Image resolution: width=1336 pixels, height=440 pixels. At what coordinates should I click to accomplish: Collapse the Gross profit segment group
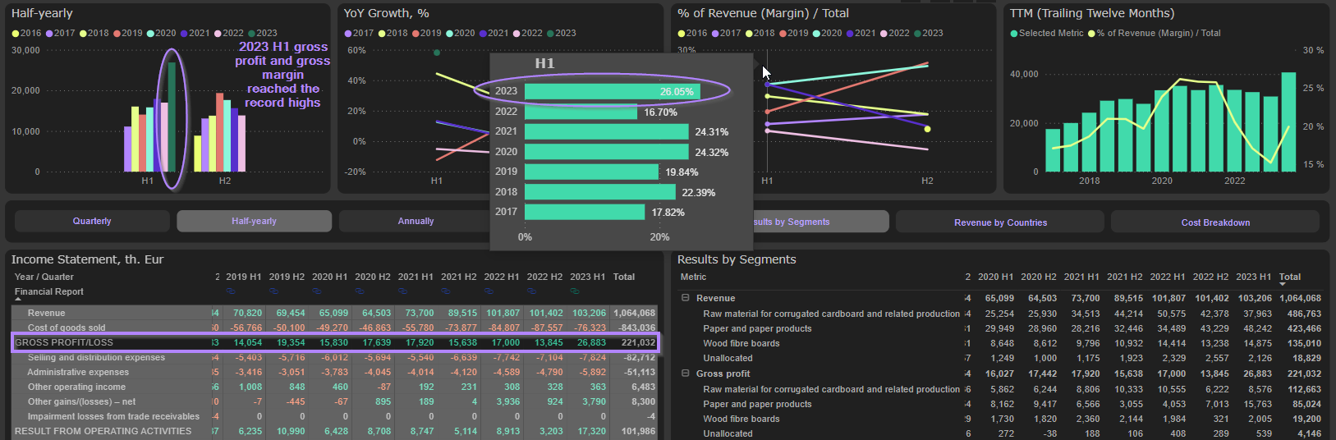(685, 374)
